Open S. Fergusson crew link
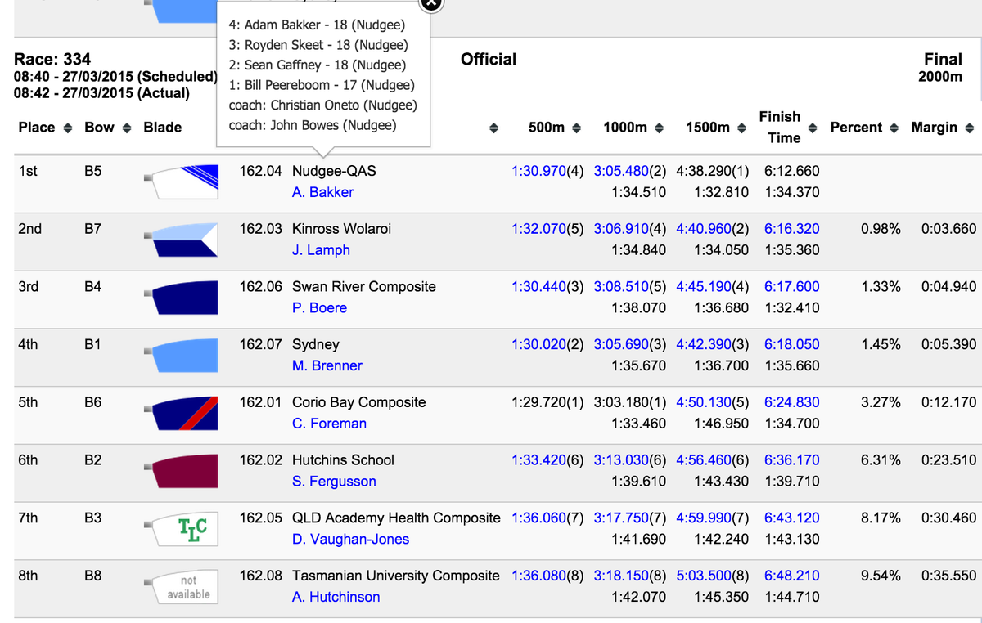 tap(334, 482)
